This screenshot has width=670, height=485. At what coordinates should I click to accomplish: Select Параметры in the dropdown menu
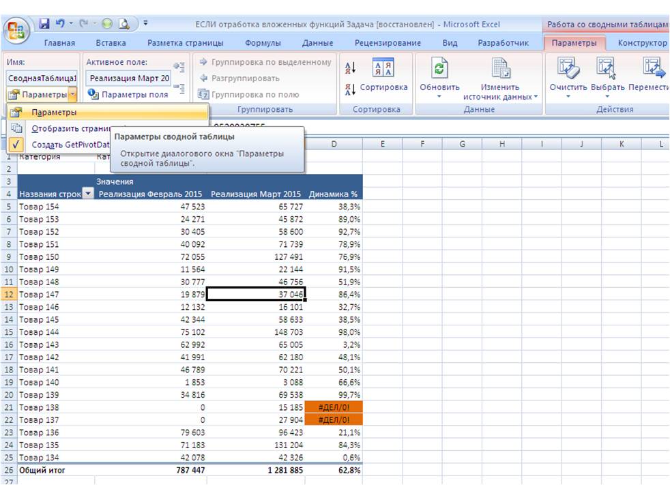(x=53, y=113)
